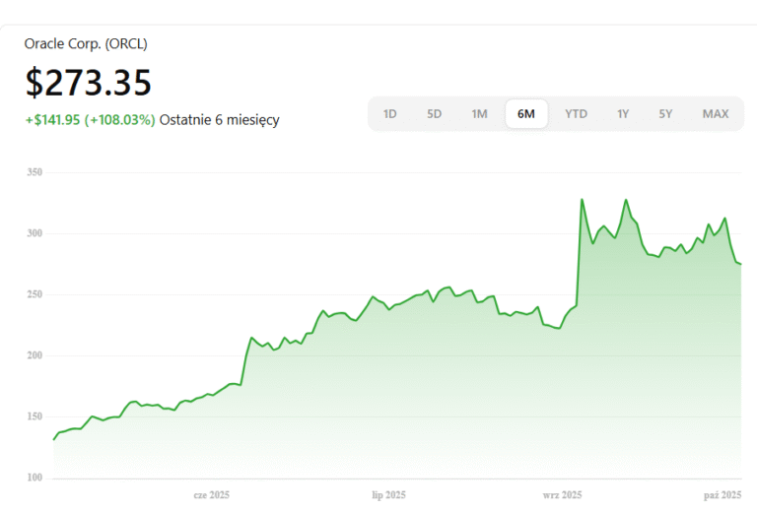Display full history with MAX
This screenshot has height=511, width=757.
715,114
